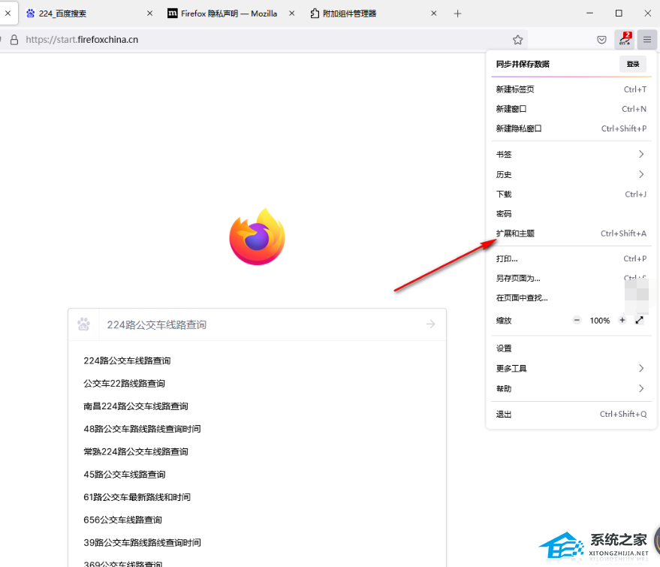This screenshot has width=660, height=567.
Task: Open 密码 from the menu
Action: coord(571,214)
